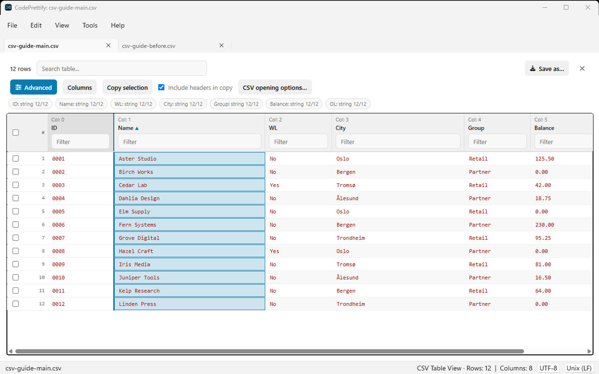Toggle Include headers in copy checkbox
Viewport: 599px width, 374px height.
161,87
